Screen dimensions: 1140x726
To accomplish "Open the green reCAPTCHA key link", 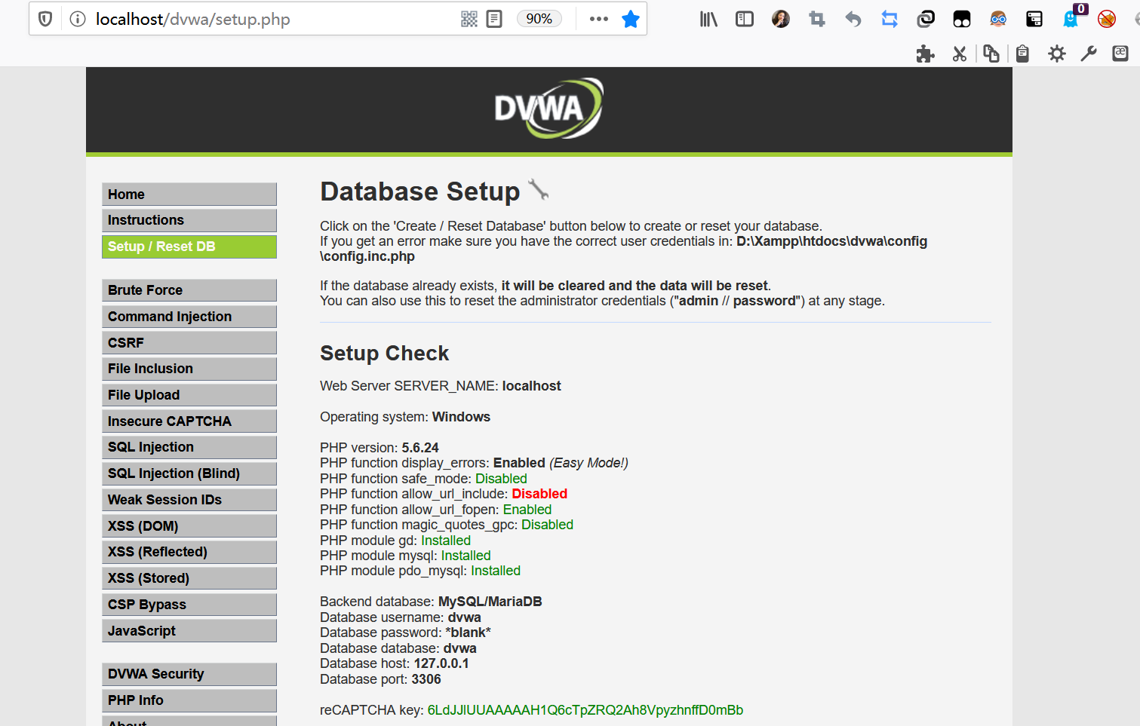I will [585, 709].
